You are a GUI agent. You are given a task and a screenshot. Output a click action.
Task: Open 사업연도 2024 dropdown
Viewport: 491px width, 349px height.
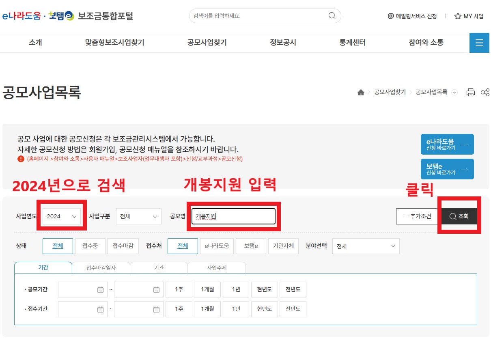pos(62,216)
